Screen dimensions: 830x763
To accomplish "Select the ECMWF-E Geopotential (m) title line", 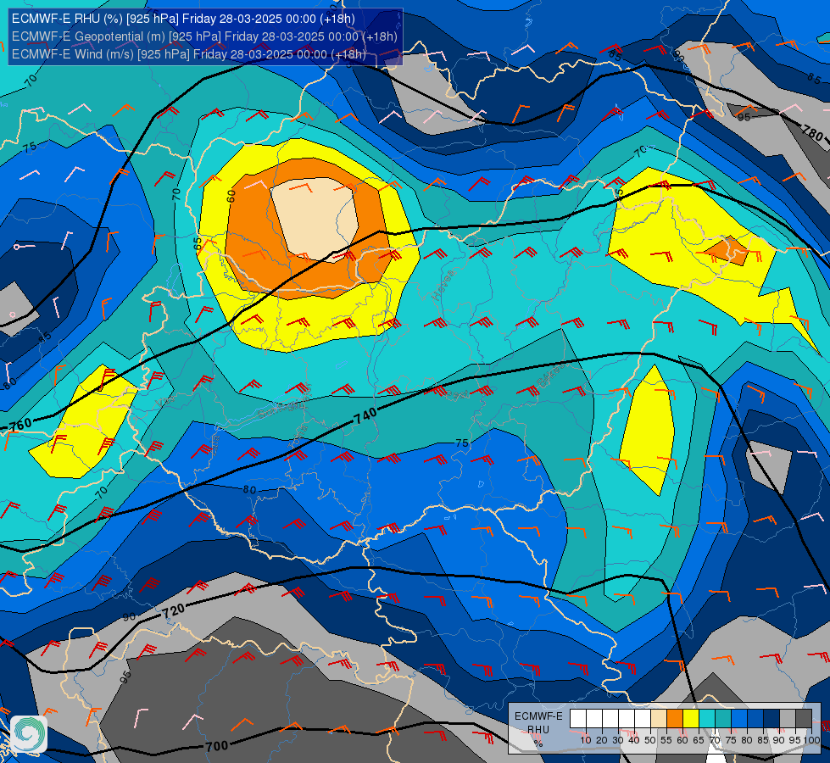I will point(204,36).
